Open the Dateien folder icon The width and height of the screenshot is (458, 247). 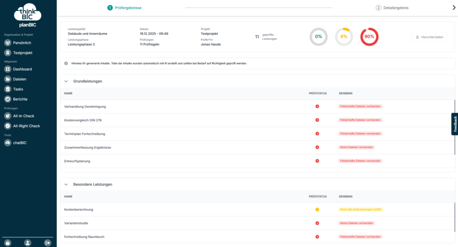(x=8, y=79)
